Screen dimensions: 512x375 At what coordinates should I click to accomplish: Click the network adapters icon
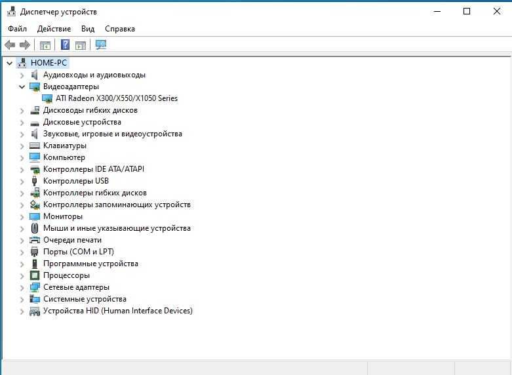tap(35, 287)
